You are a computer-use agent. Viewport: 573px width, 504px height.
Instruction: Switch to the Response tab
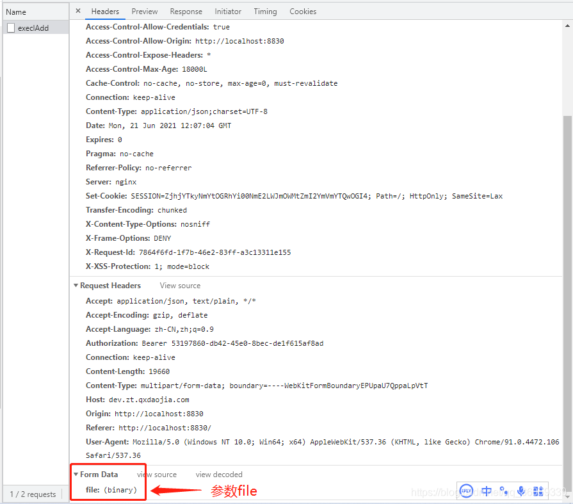[186, 11]
